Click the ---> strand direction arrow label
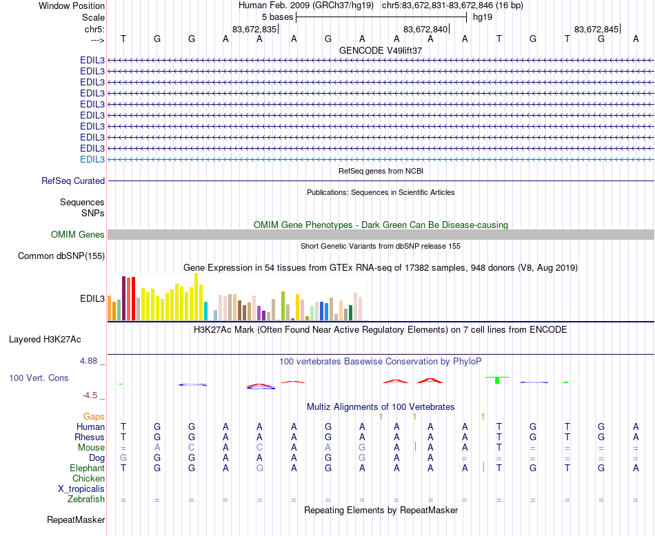Image resolution: width=655 pixels, height=536 pixels. coord(98,40)
